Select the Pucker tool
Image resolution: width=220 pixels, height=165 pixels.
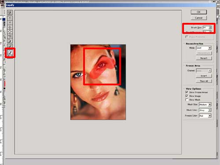tap(10, 27)
